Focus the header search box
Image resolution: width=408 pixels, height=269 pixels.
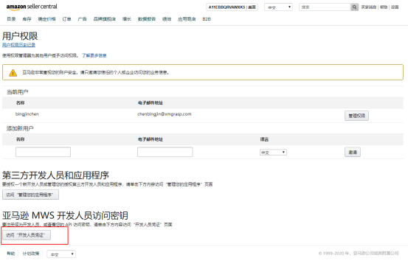325,7
